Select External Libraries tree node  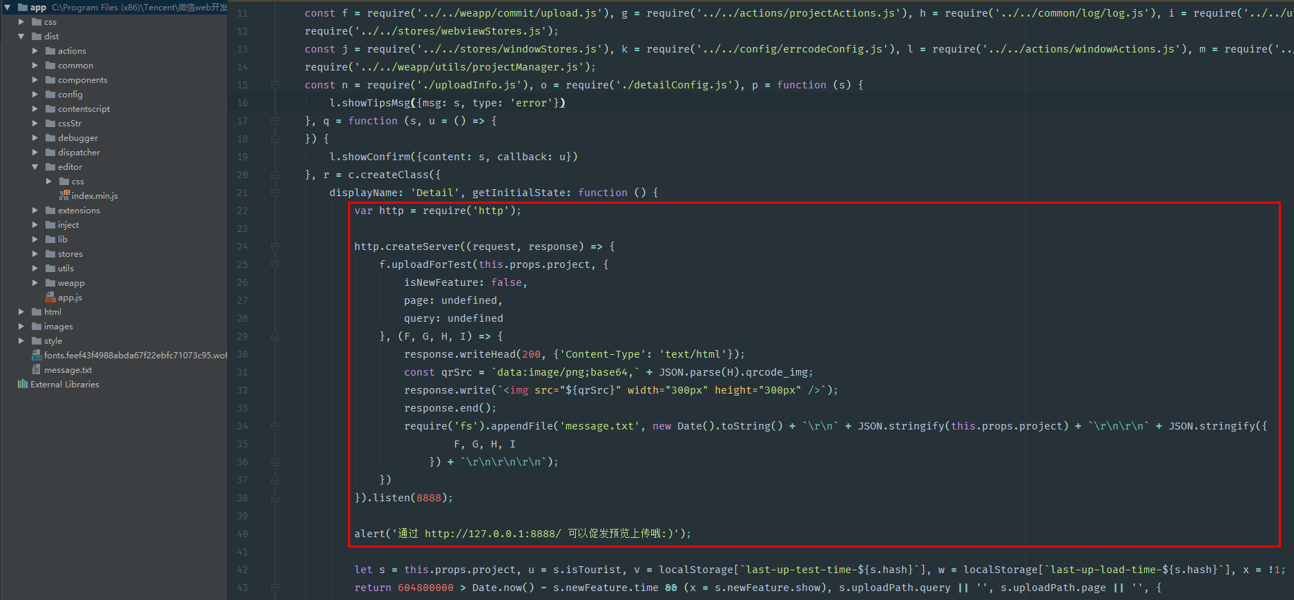pyautogui.click(x=65, y=385)
